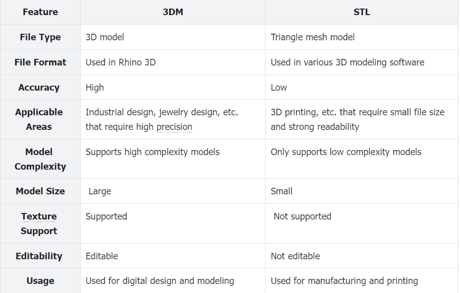460x293 pixels.
Task: Select the "Model Complexity" row label
Action: coord(40,159)
